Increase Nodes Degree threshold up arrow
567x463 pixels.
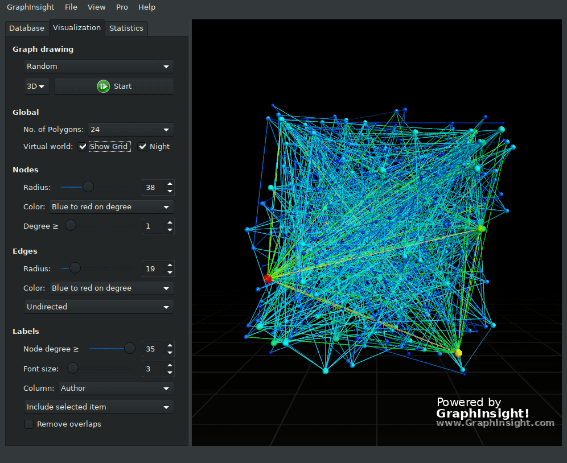coord(170,223)
